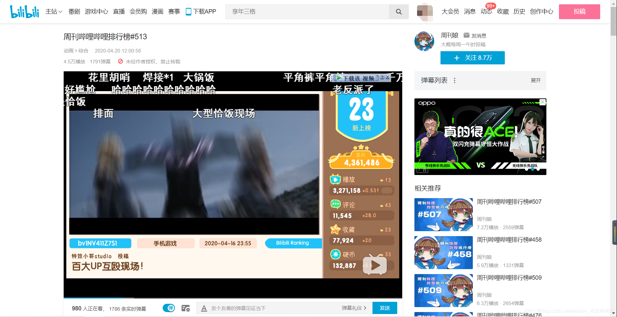Expand the 主站 dropdown menu
This screenshot has height=317, width=617.
(54, 12)
